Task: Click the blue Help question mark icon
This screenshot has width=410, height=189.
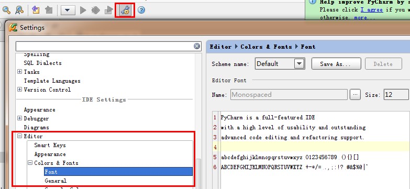Action: coord(141,10)
